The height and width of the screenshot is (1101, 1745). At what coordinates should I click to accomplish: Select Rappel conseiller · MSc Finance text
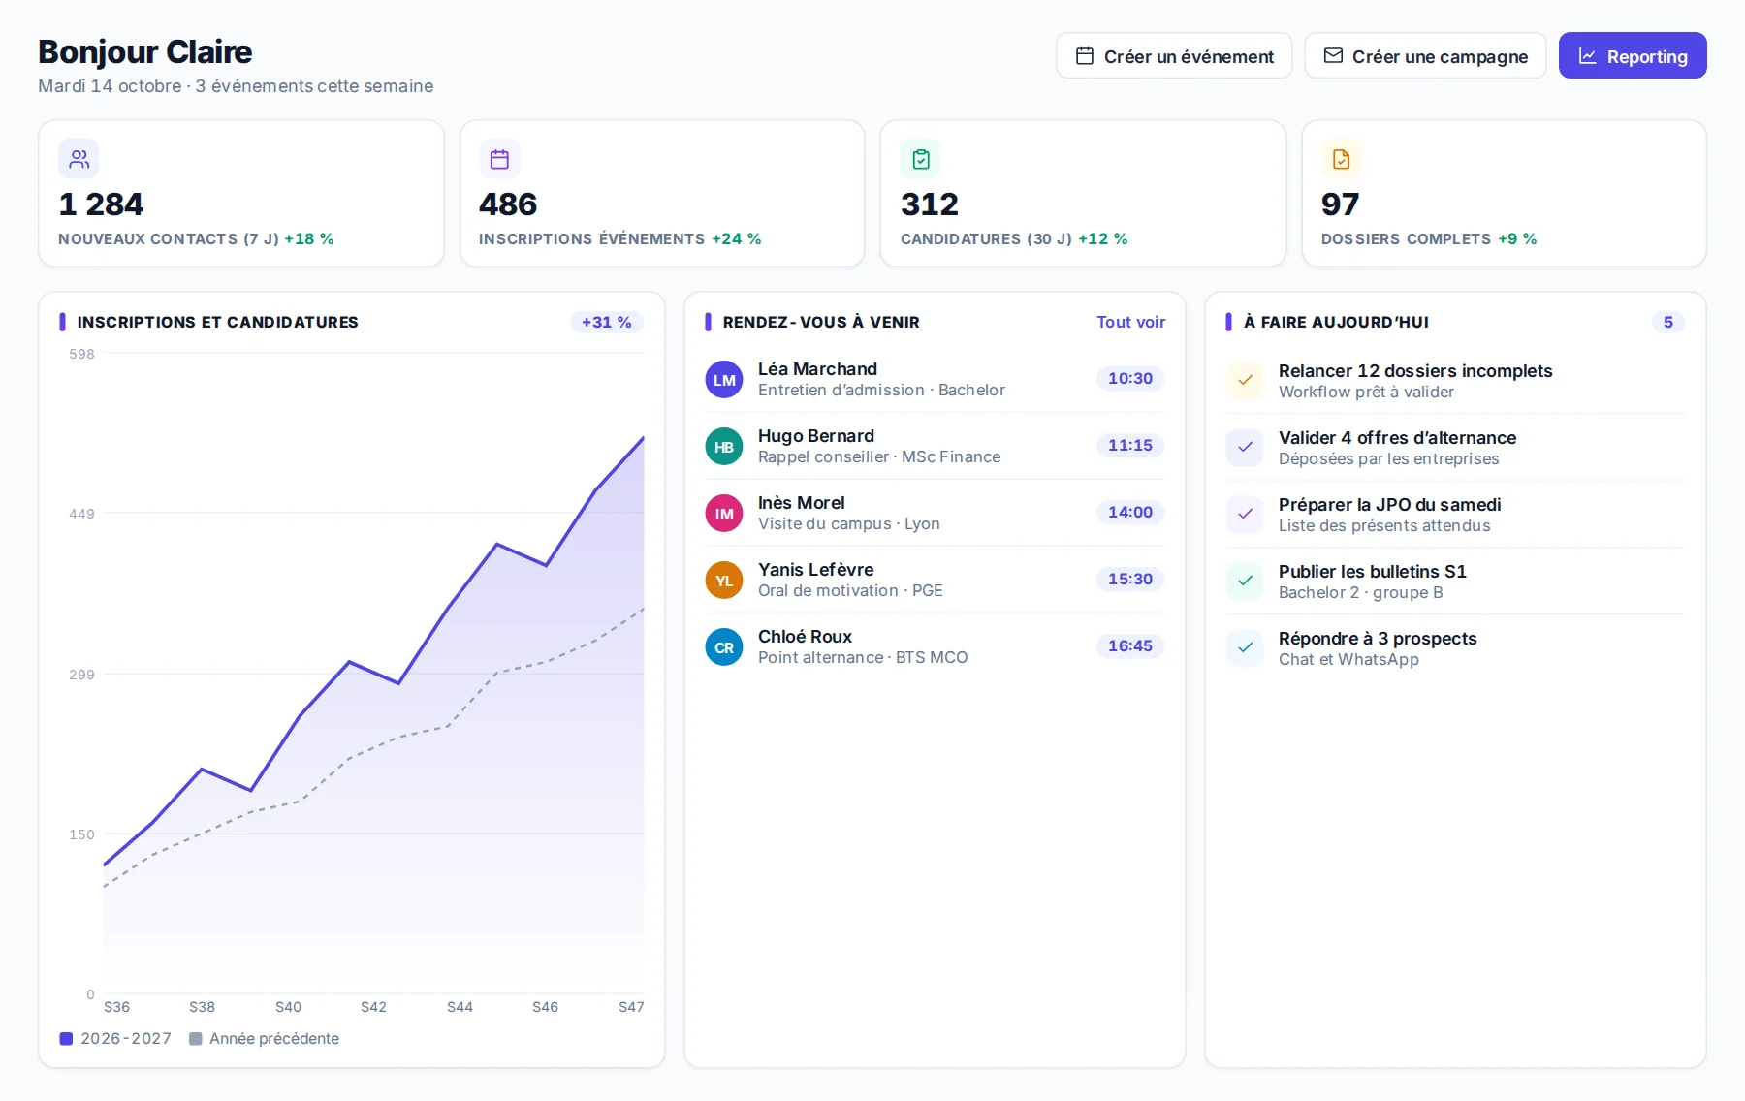(879, 457)
